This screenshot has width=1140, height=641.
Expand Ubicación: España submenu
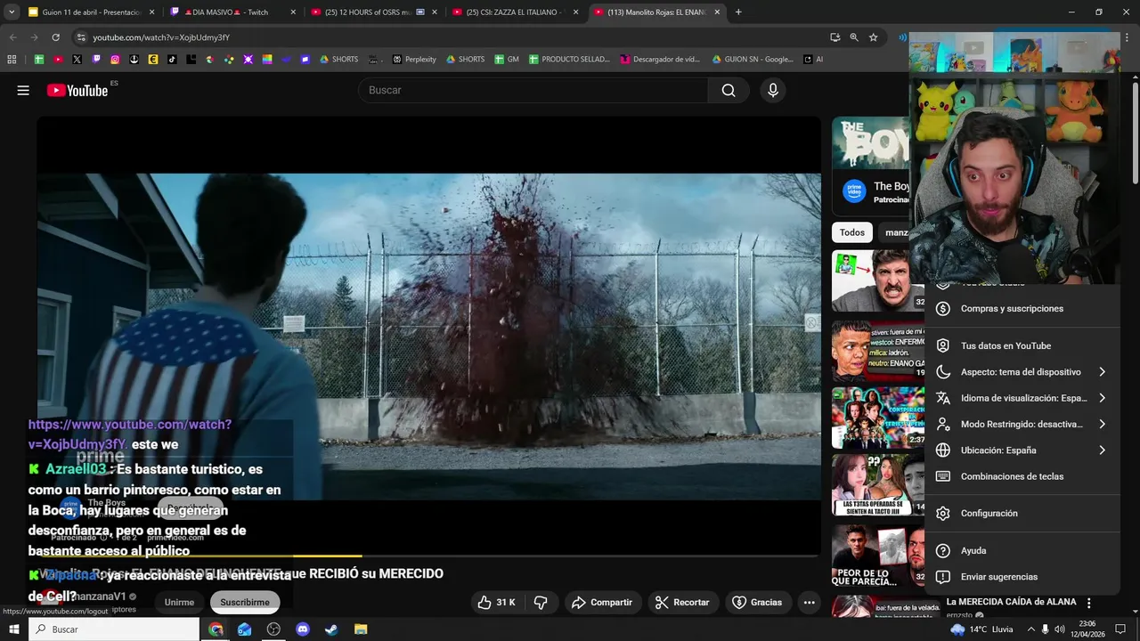point(1022,450)
